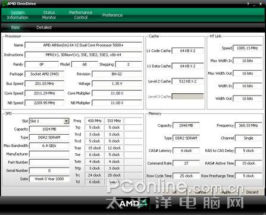Click the Command Rate 2T value

point(186,163)
